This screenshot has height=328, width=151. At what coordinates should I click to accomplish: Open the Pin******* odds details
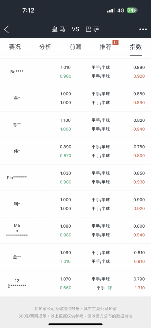coord(75,177)
